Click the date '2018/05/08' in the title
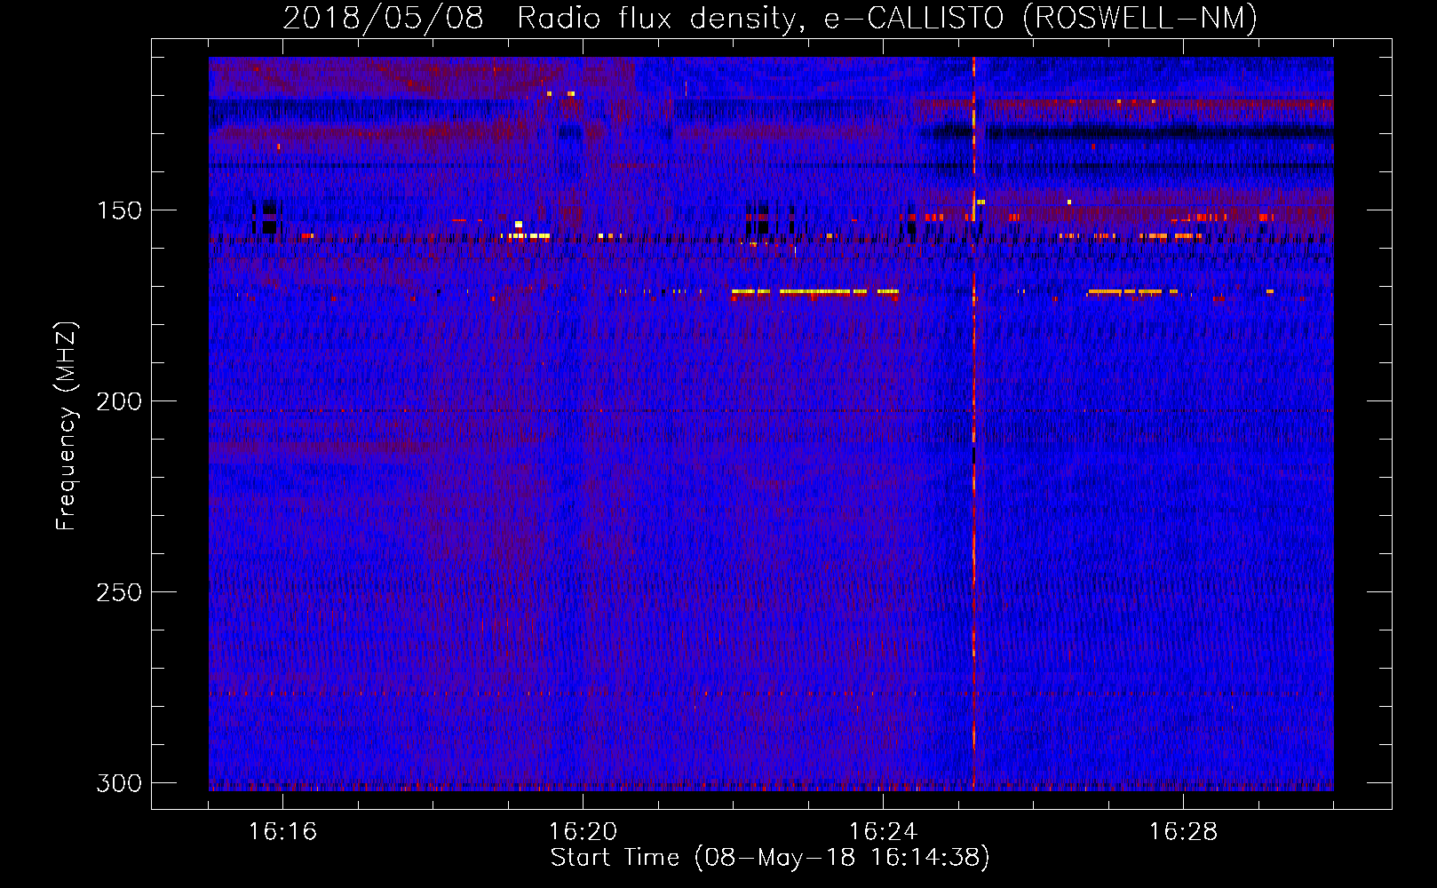Screen dimensions: 1437x888 pyautogui.click(x=383, y=18)
